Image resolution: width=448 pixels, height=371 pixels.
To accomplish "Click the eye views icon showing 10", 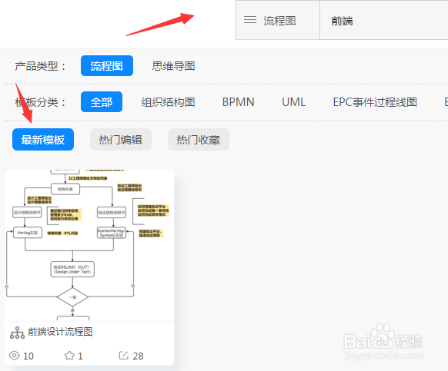I will [15, 356].
